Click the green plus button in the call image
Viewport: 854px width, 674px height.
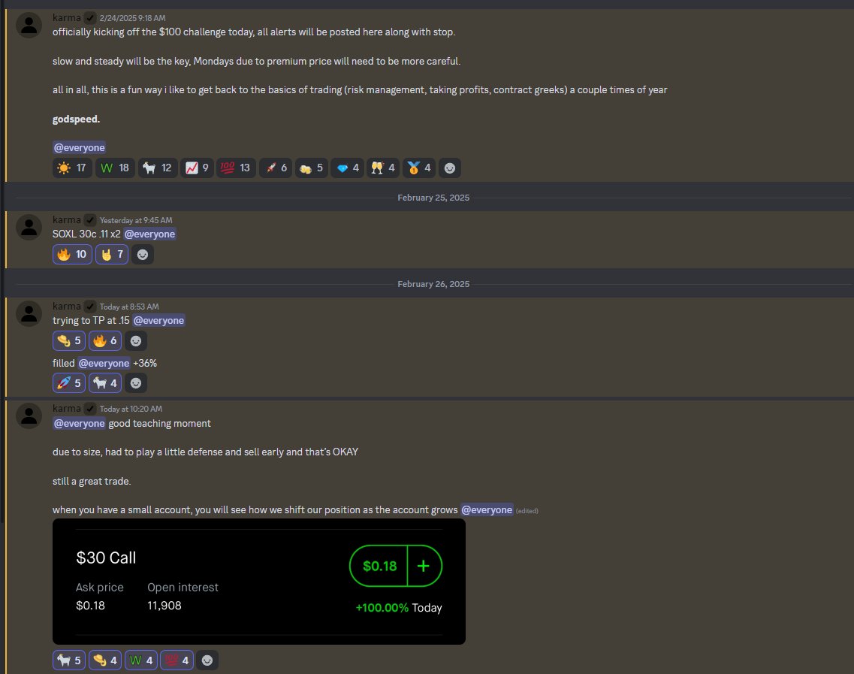click(424, 566)
